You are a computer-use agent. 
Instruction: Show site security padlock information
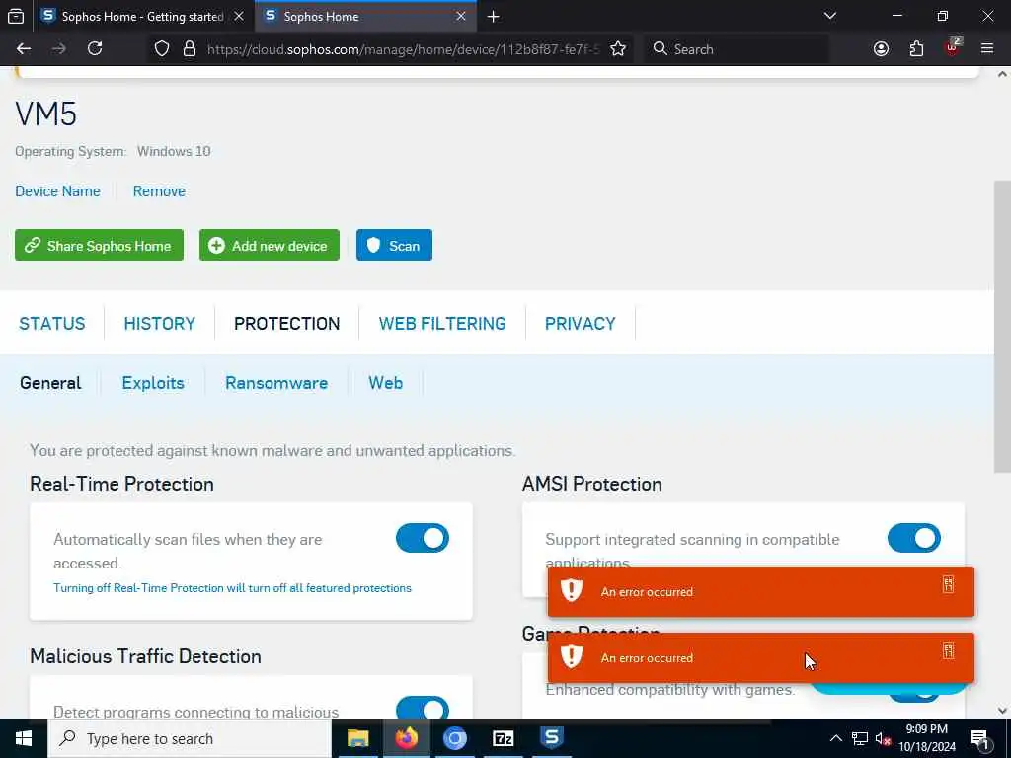click(189, 49)
